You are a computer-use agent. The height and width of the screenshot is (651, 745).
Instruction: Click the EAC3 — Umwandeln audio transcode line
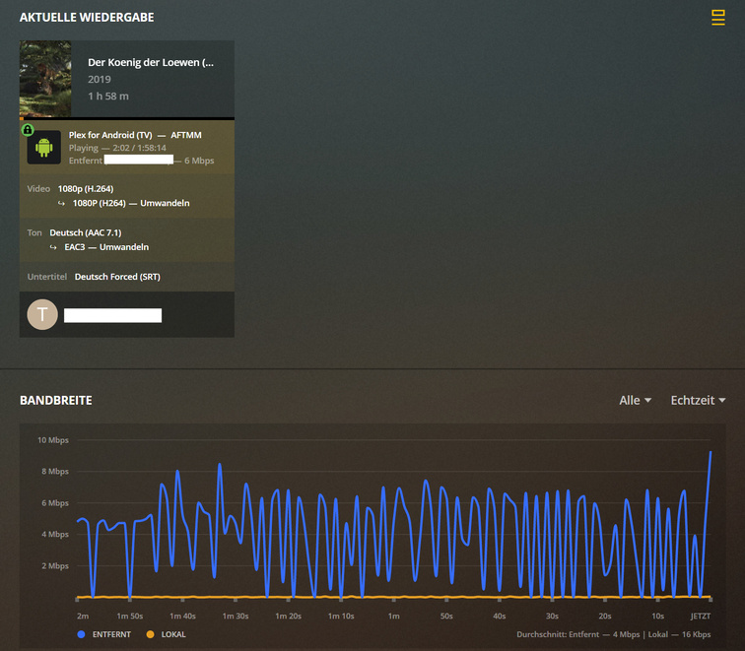pos(106,247)
